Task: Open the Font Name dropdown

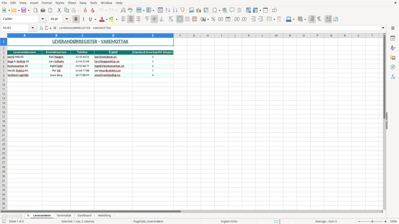Action: (43, 19)
